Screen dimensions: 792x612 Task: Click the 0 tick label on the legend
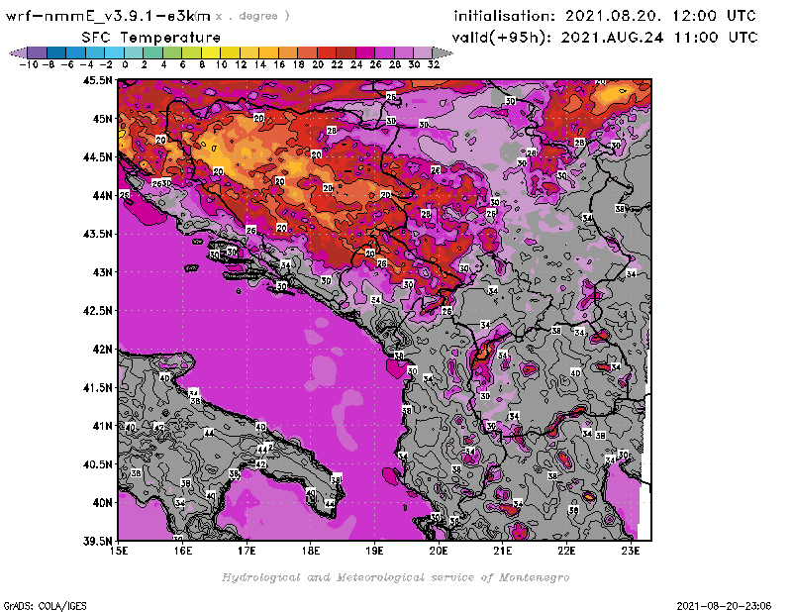(126, 64)
